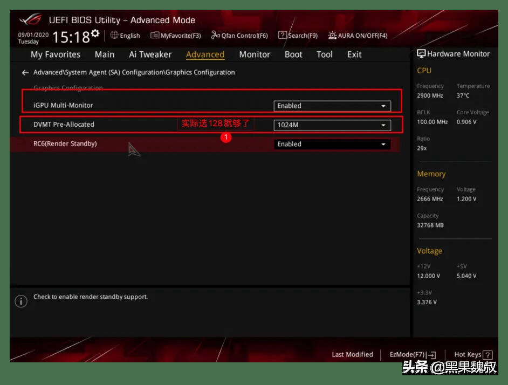The image size is (508, 385).
Task: Click the Hot Keys label
Action: [x=468, y=355]
